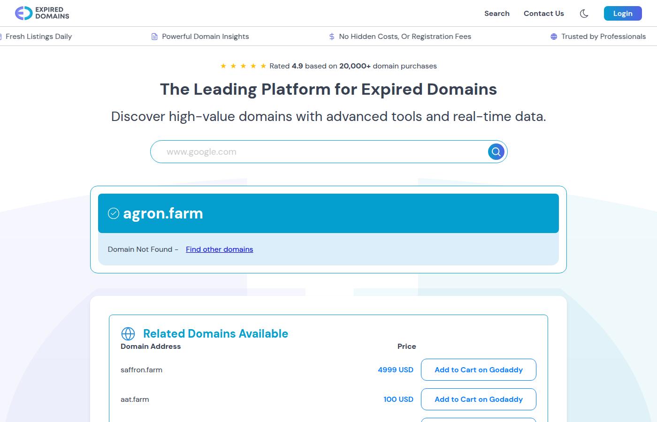Viewport: 657px width, 422px height.
Task: Click the 4999 USD price
Action: (396, 370)
